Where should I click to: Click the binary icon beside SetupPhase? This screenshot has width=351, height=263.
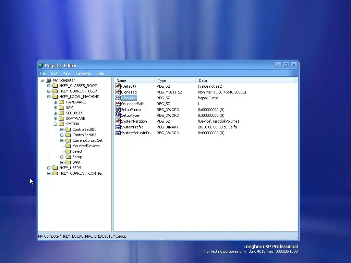tap(118, 109)
